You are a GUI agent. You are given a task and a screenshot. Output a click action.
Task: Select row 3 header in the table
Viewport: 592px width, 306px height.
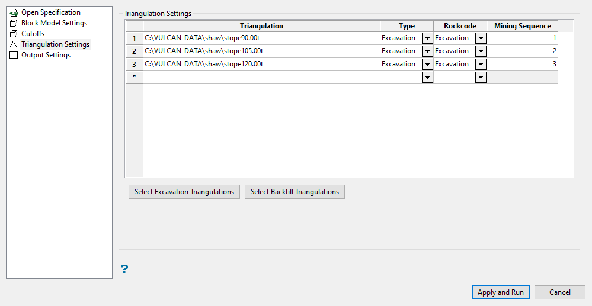[134, 65]
